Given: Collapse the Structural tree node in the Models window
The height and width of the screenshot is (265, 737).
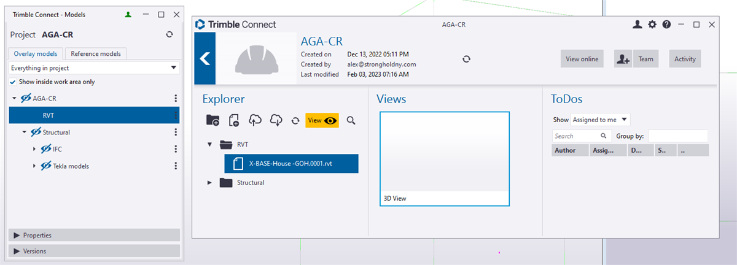Looking at the screenshot, I should [x=25, y=132].
